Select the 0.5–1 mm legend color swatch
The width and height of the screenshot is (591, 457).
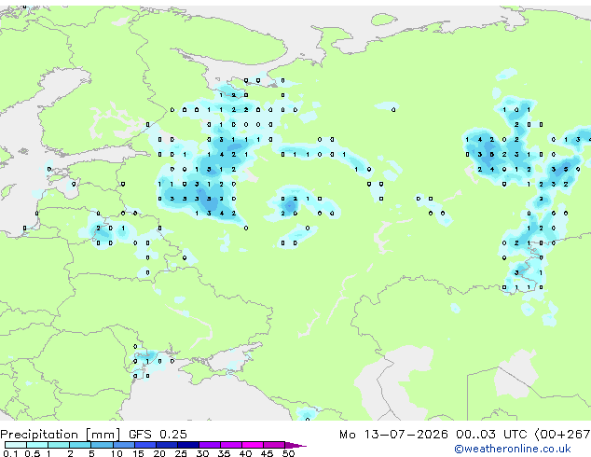[x=37, y=445]
